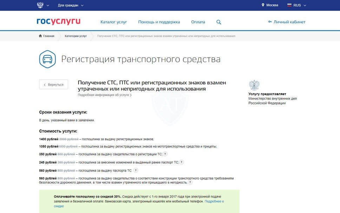Image resolution: width=340 pixels, height=213 pixels.
Task: Click the 'Сроки оказания услуги:' heading
Action: click(63, 112)
